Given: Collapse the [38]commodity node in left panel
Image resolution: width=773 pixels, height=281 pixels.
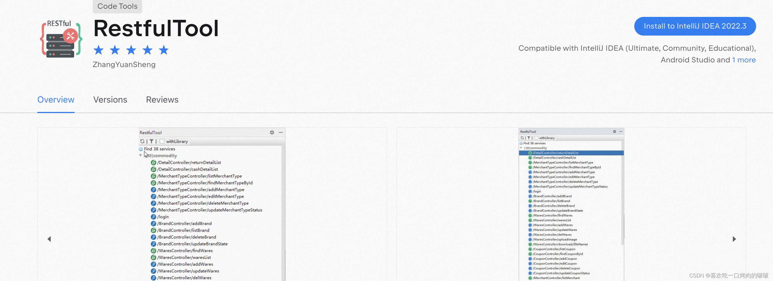Looking at the screenshot, I should (x=140, y=155).
